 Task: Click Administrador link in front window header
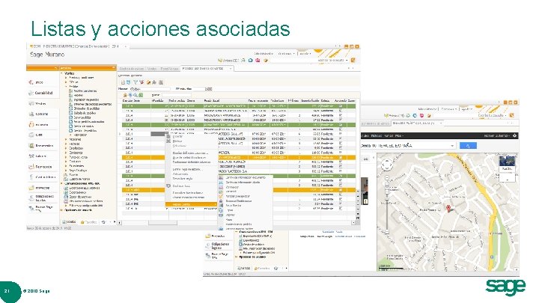264,54
